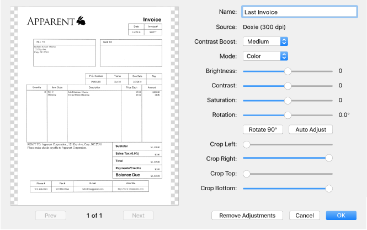Click the Crop Right slider handle

(329, 158)
